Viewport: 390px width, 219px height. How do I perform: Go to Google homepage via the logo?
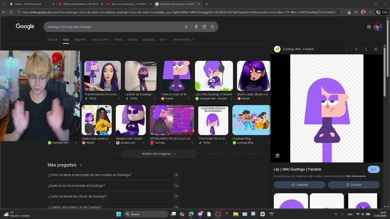[x=25, y=26]
